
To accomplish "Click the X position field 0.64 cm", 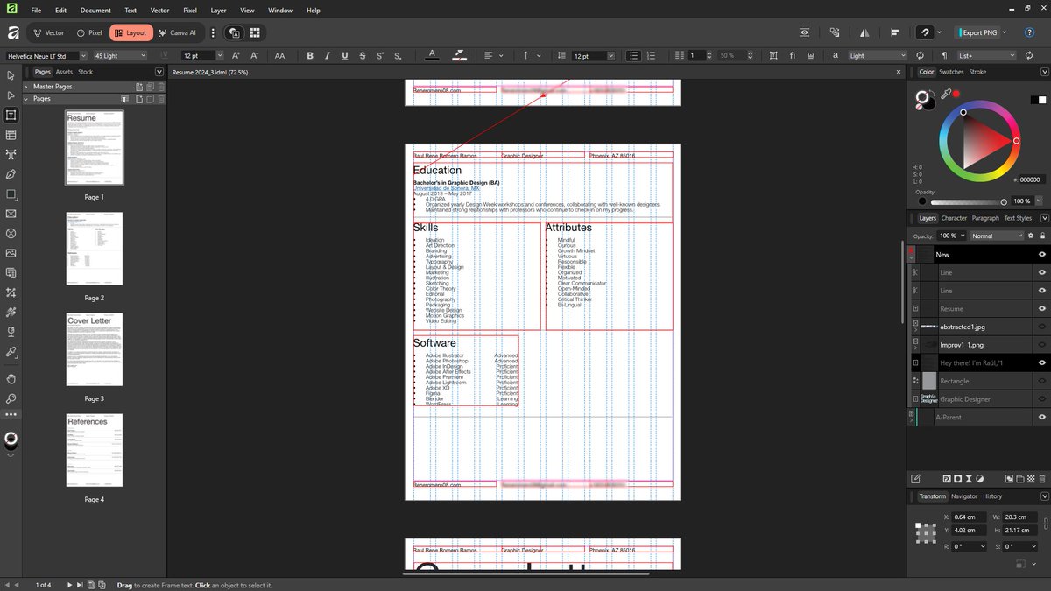I will [970, 517].
